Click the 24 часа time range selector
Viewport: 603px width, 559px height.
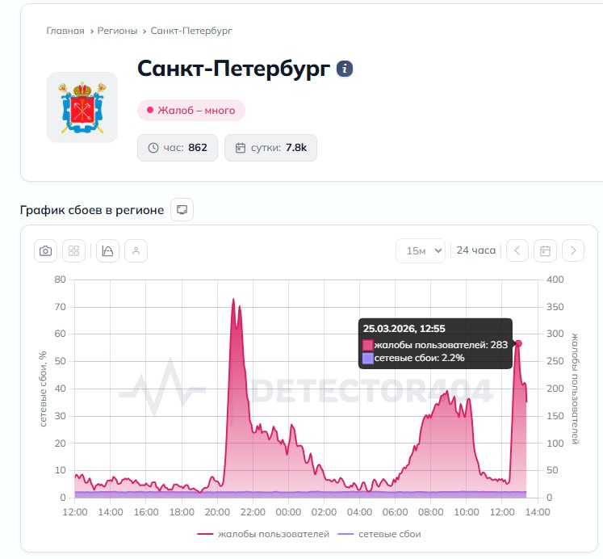(475, 250)
